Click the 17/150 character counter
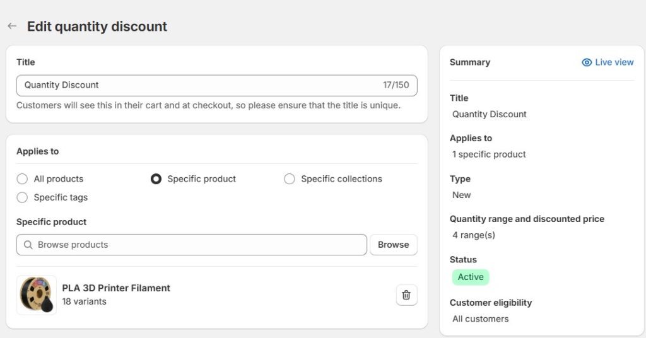This screenshot has height=338, width=646. click(x=396, y=85)
